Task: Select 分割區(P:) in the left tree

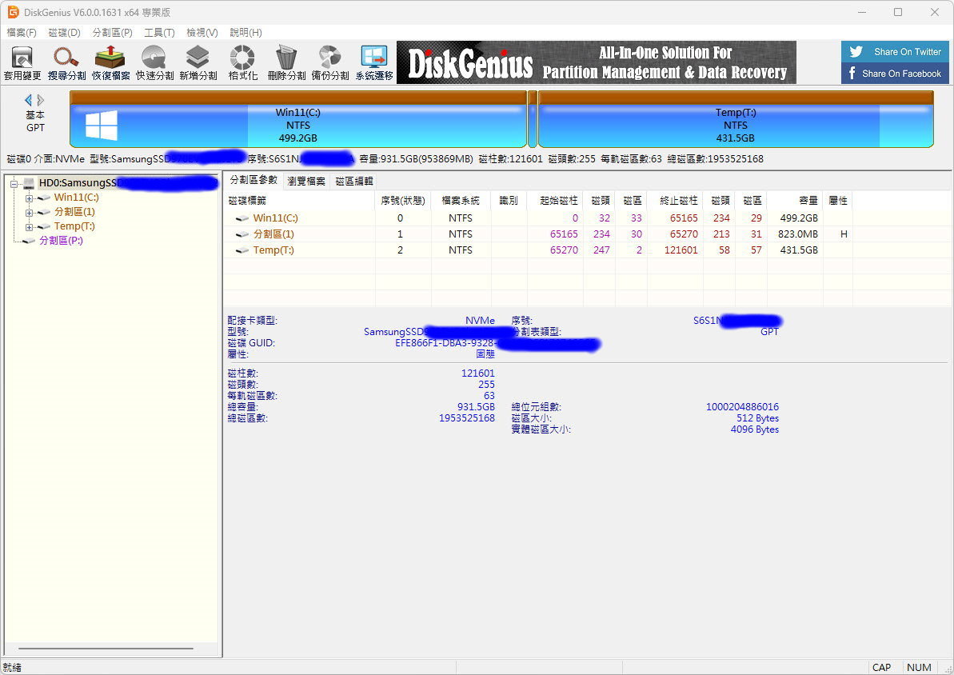Action: pos(61,241)
